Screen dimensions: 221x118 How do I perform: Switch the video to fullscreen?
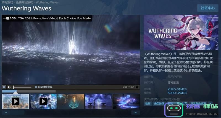(137, 87)
